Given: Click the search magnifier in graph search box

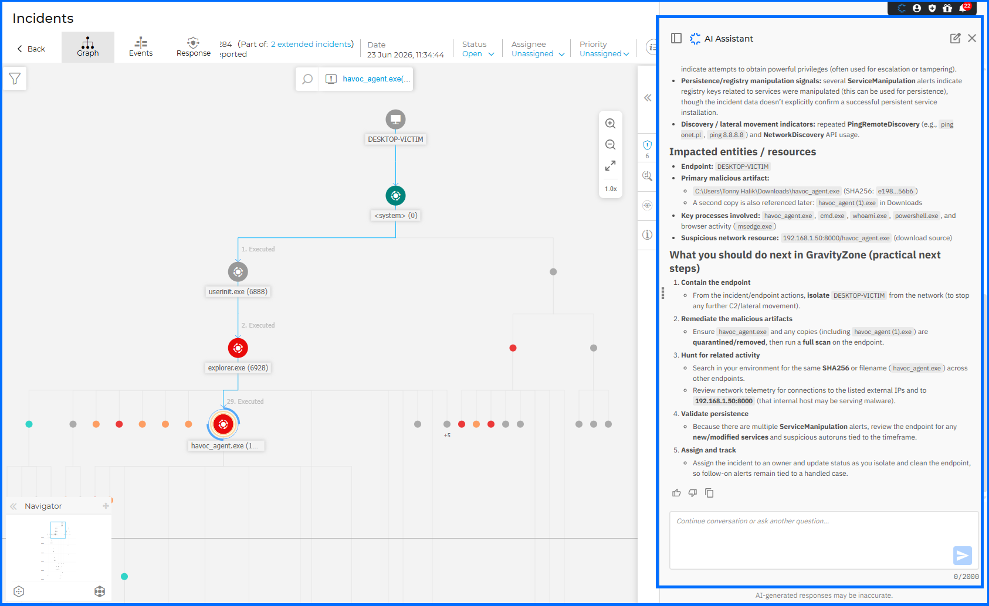Looking at the screenshot, I should click(x=307, y=79).
